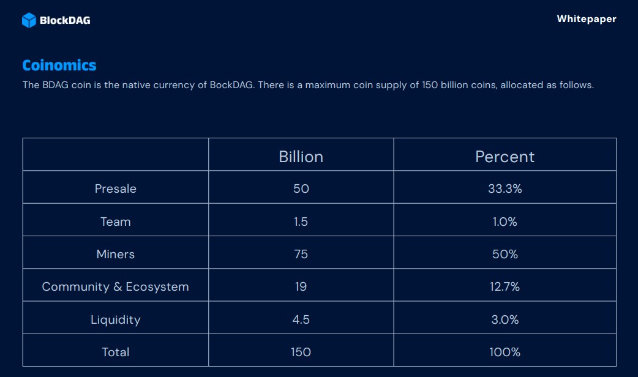Click the Total 150 billion cell
This screenshot has height=377, width=638.
(301, 352)
